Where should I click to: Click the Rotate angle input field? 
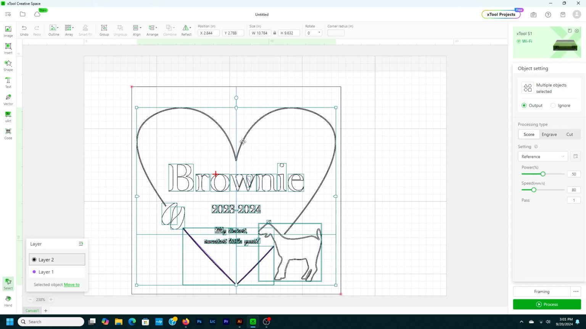coord(314,33)
